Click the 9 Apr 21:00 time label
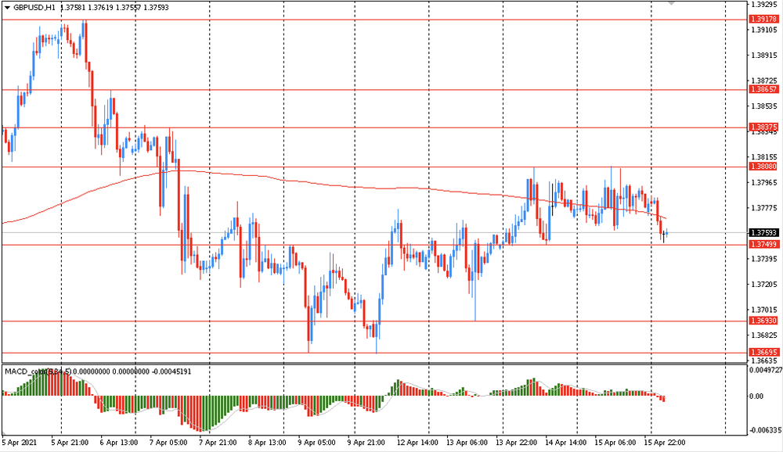The height and width of the screenshot is (452, 783). (366, 443)
